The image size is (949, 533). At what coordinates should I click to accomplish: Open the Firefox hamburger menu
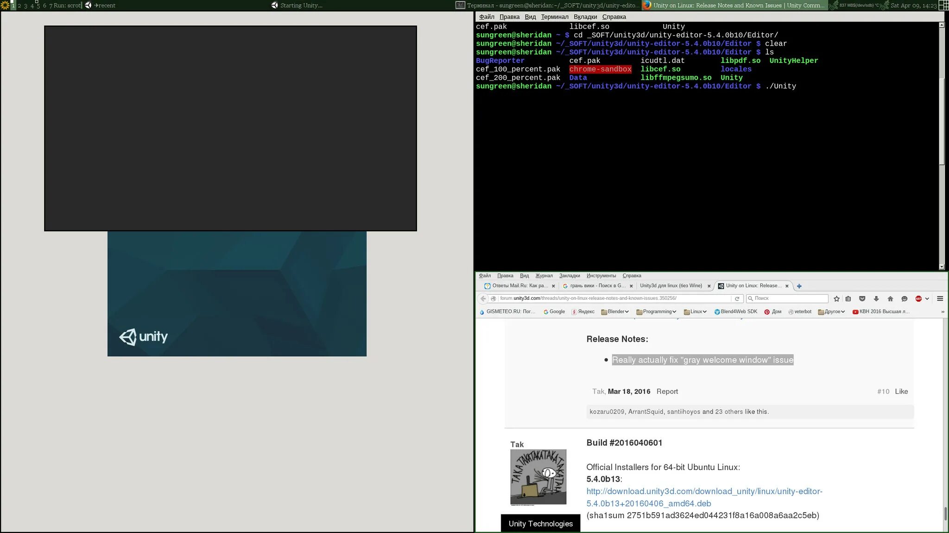pyautogui.click(x=940, y=299)
